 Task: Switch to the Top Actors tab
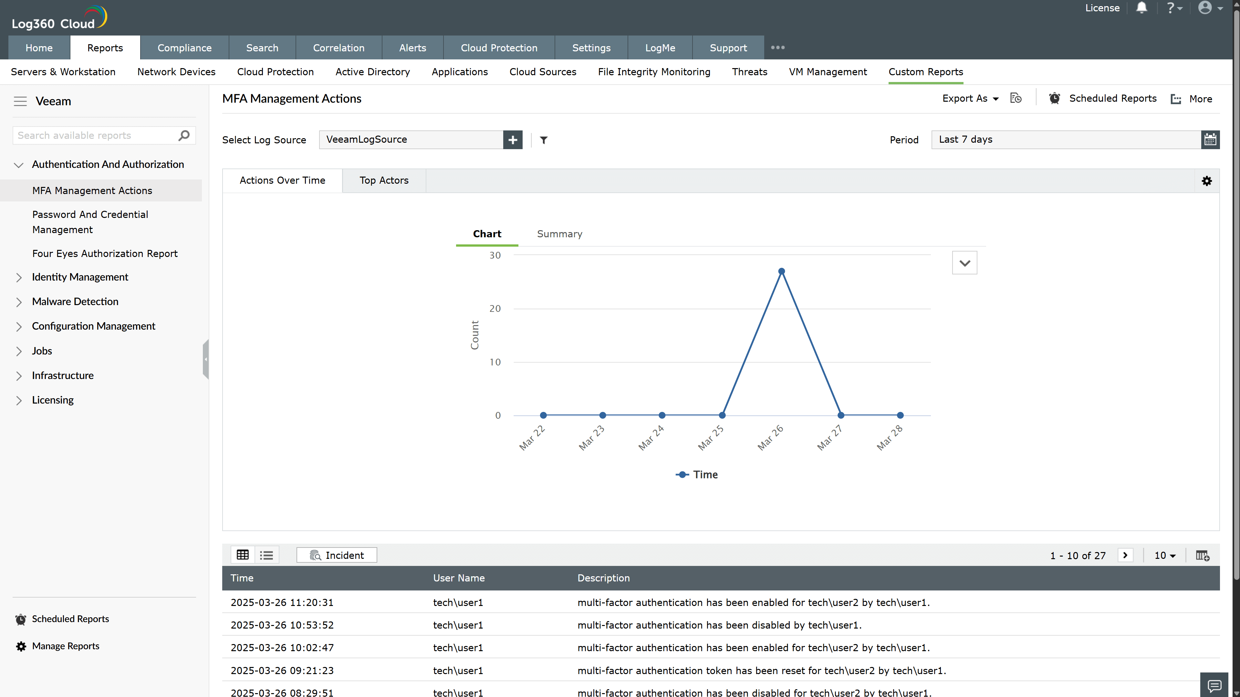click(x=384, y=180)
